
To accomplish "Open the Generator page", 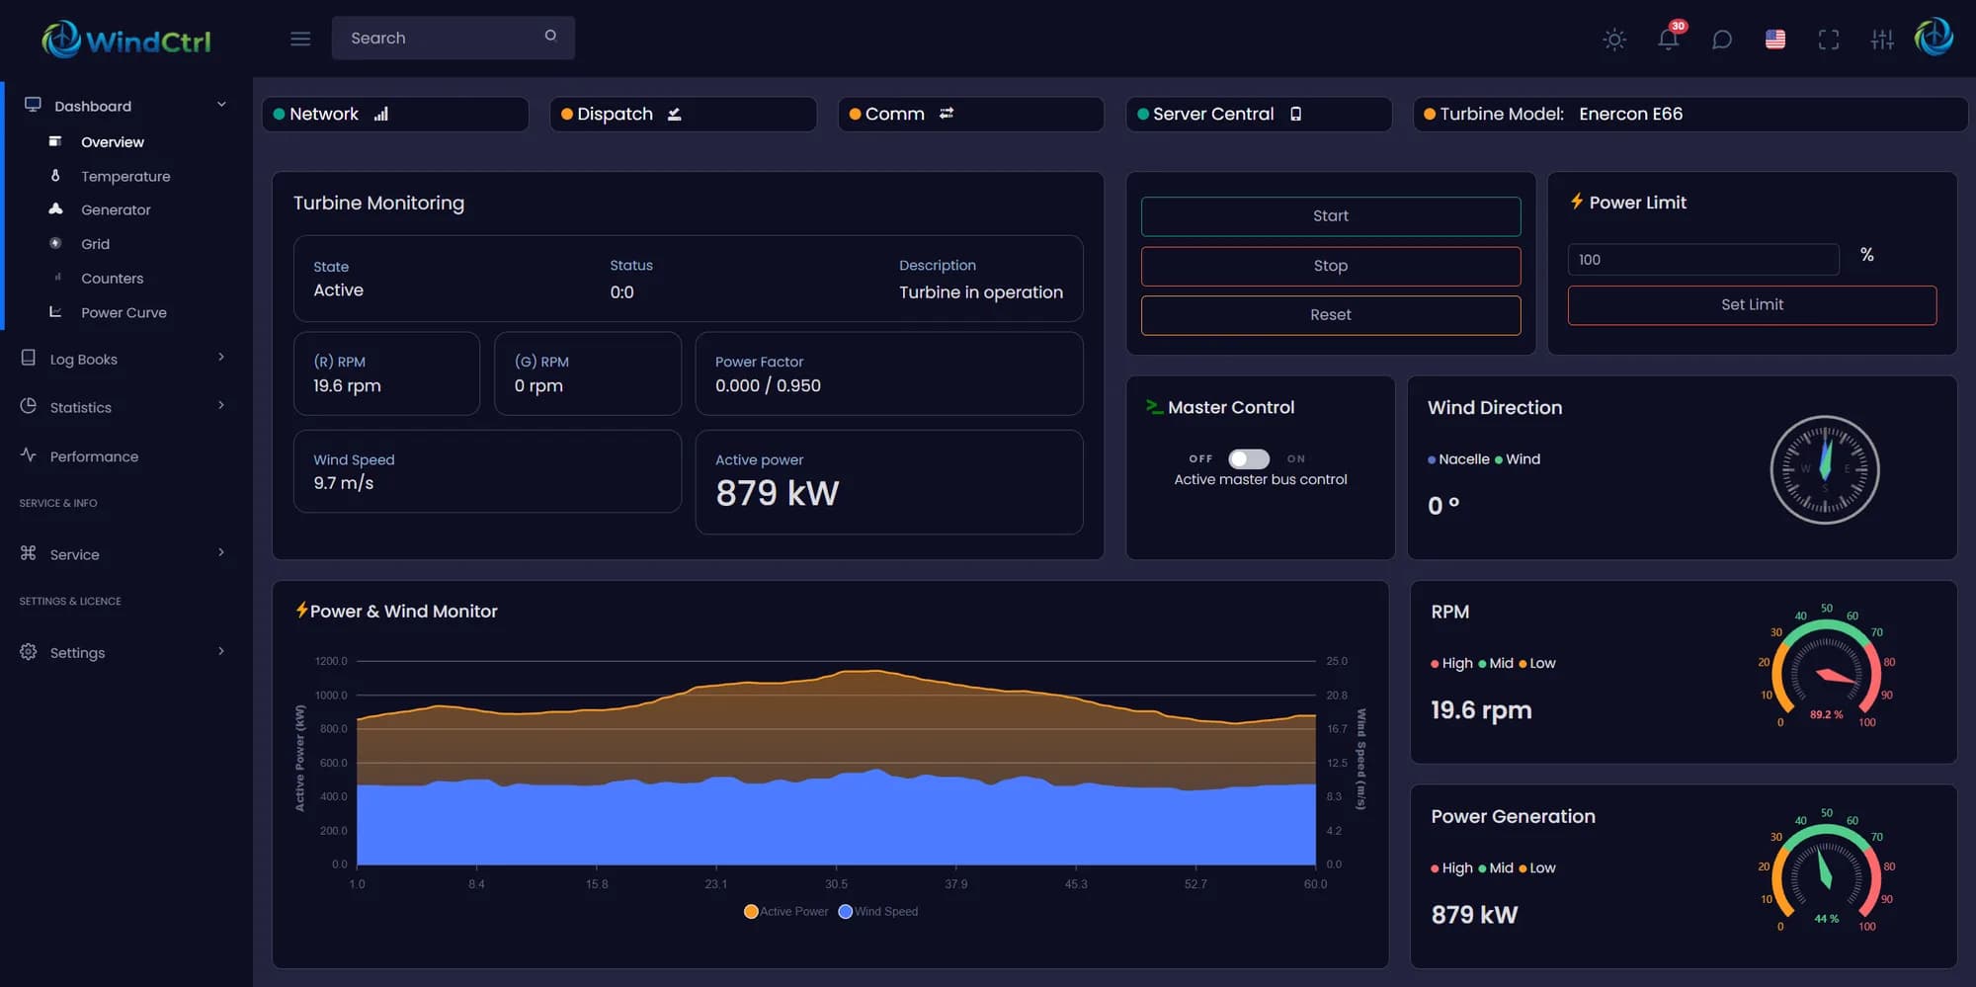I will pyautogui.click(x=116, y=209).
